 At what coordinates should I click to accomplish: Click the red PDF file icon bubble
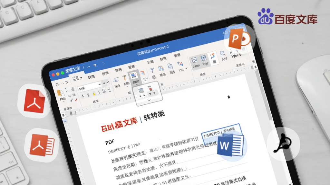coord(34,101)
